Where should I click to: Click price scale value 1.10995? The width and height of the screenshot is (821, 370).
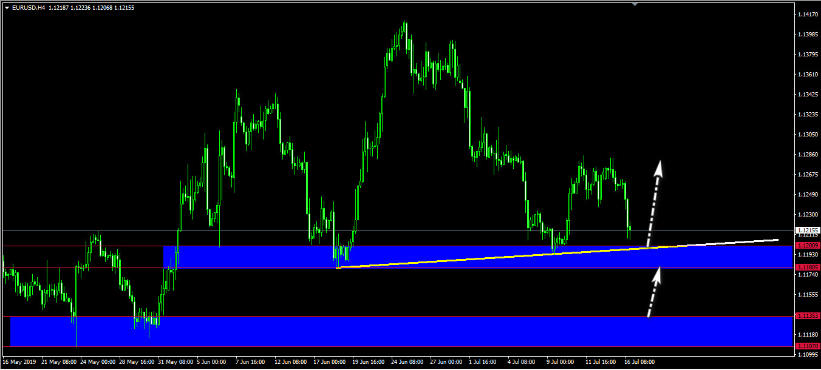809,354
